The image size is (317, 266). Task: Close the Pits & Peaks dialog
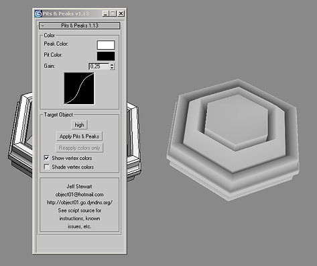[x=121, y=13]
